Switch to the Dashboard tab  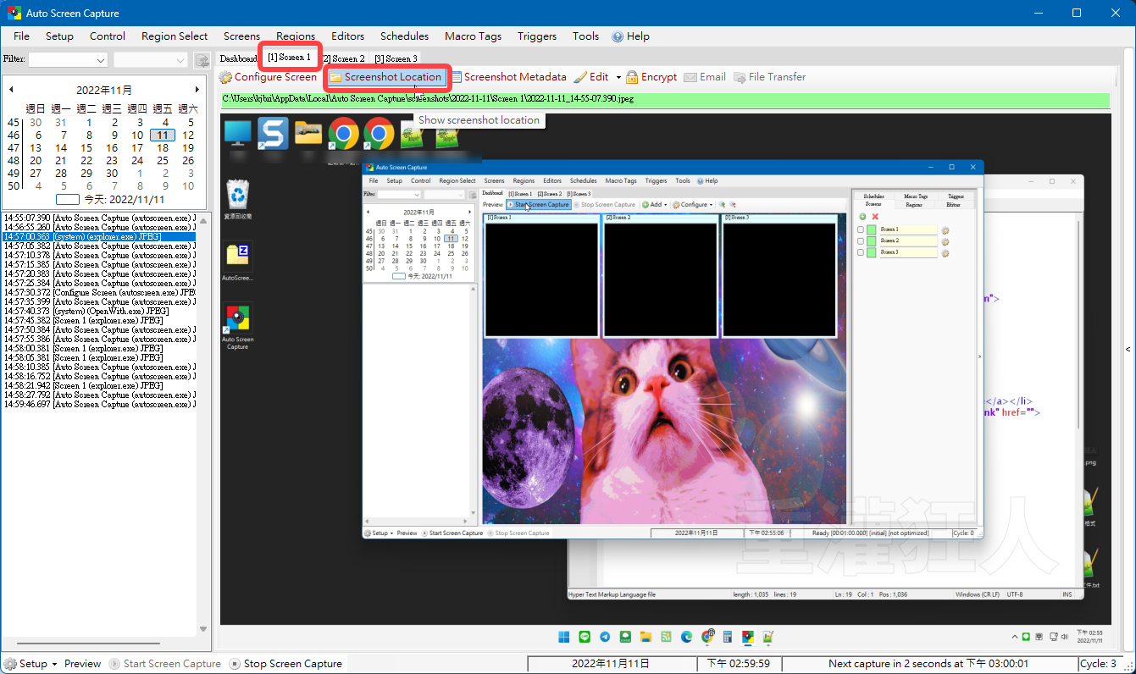[238, 58]
